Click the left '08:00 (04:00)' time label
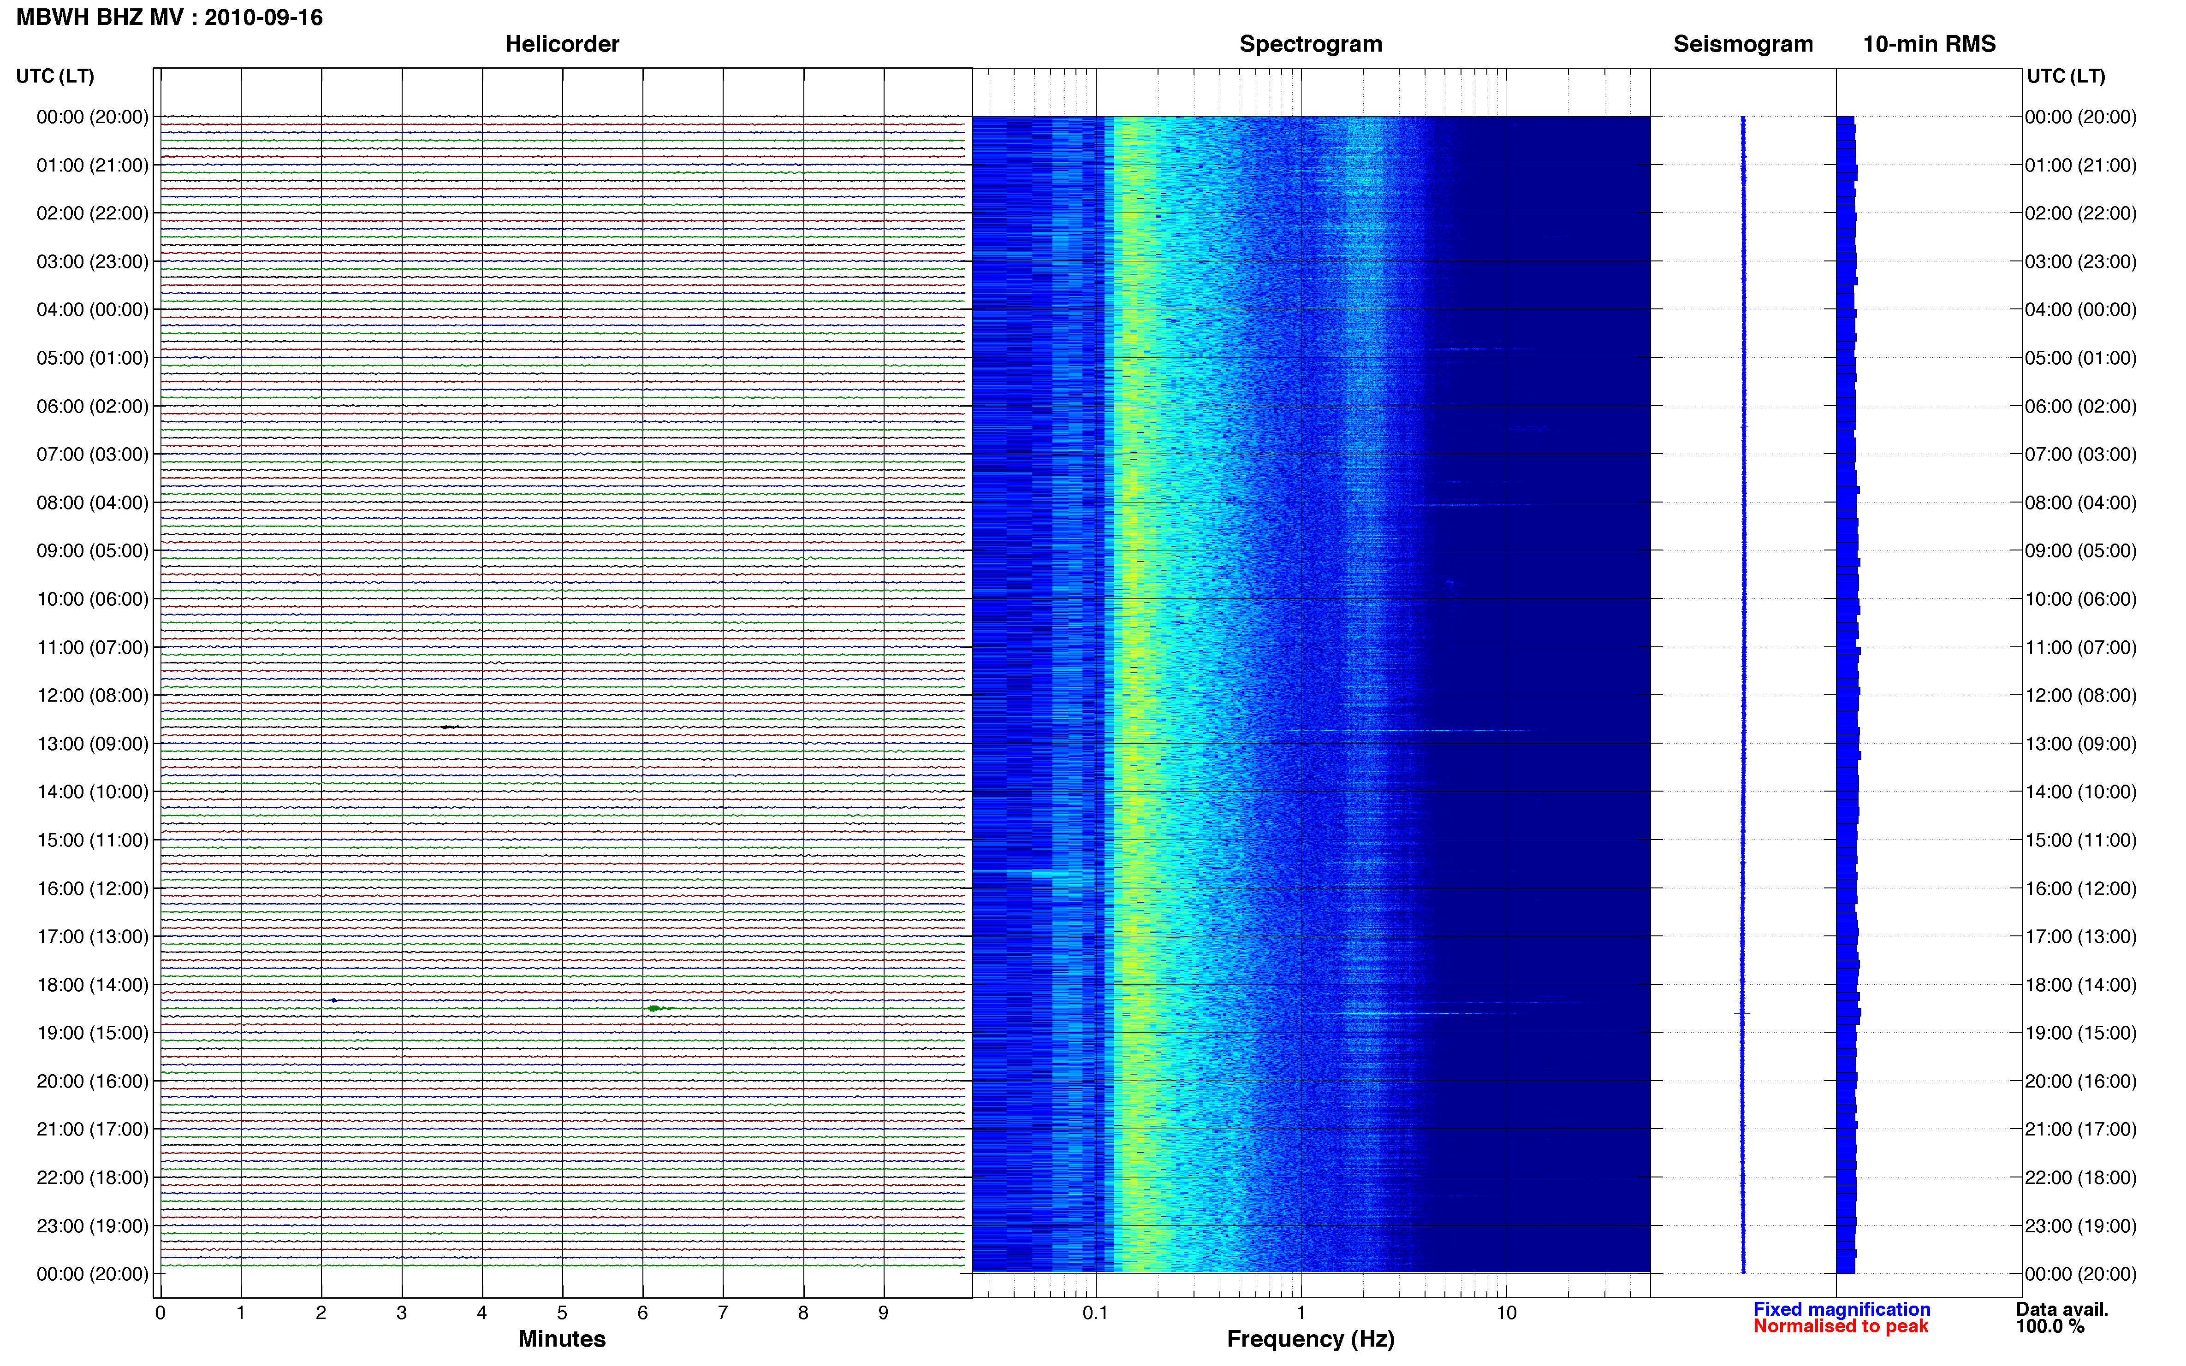2186x1366 pixels. (x=92, y=503)
